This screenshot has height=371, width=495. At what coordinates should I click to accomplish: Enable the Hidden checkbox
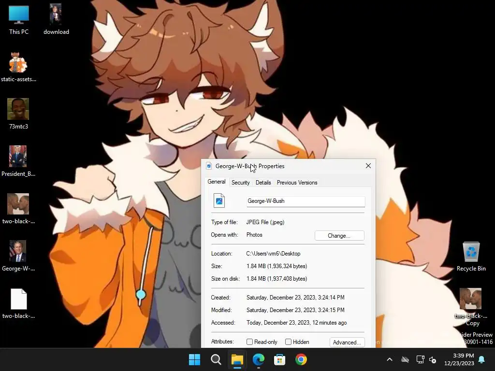[288, 342]
